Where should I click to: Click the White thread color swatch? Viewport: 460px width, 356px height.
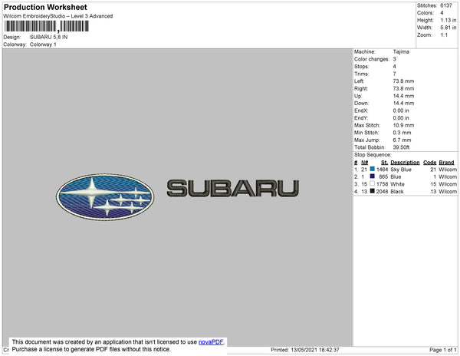(373, 183)
